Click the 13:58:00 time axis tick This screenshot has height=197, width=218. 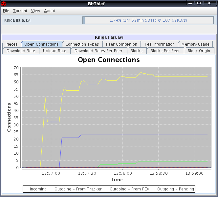click(x=123, y=173)
